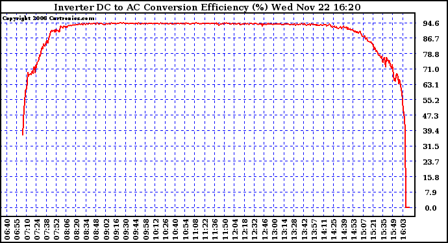Click the 47.3 y-axis value

(431, 116)
